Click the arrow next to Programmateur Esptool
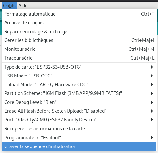 coord(152,138)
